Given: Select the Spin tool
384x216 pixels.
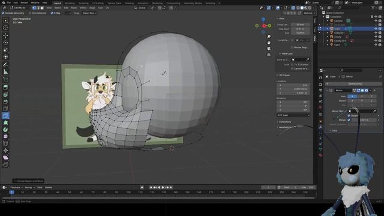Looking at the screenshot, I should (x=5, y=130).
